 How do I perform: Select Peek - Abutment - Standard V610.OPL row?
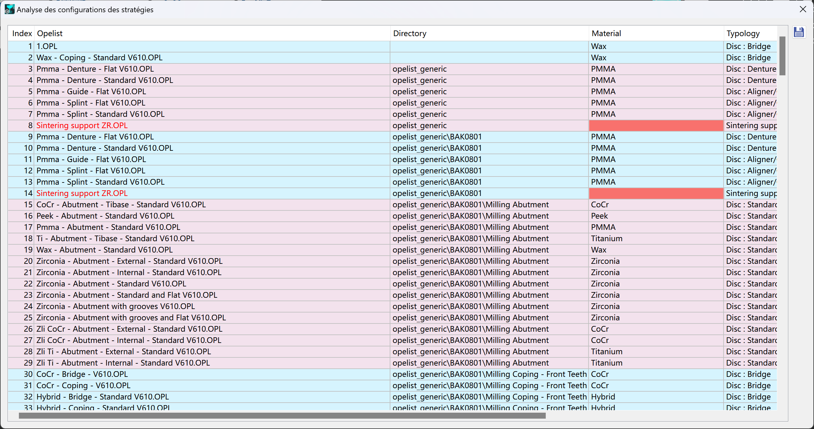[x=393, y=216]
